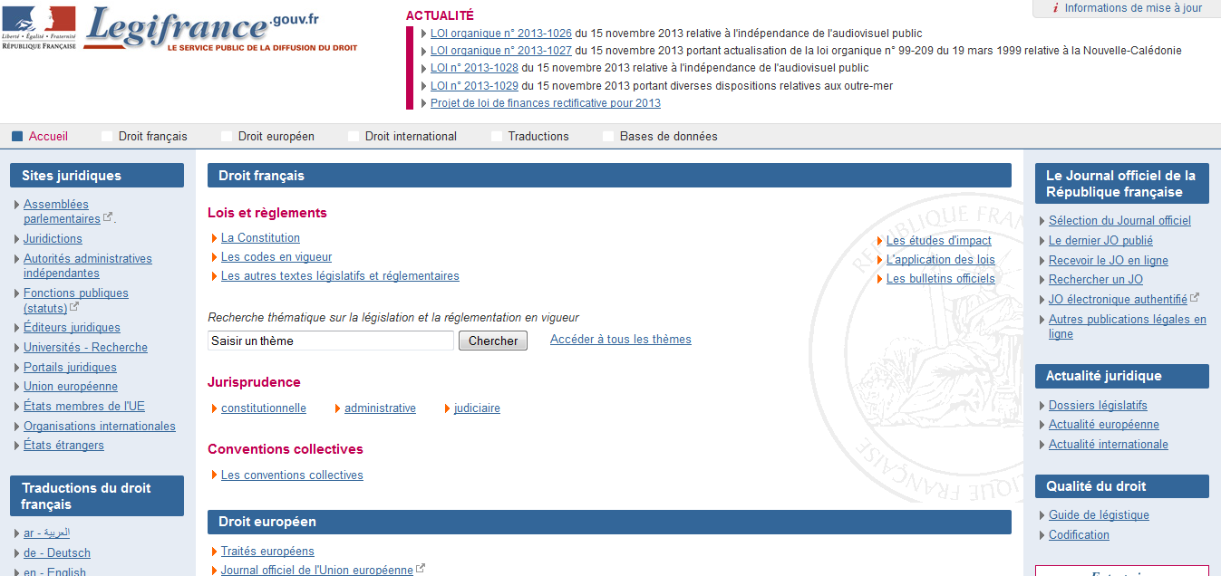Open administrative jurisprudence link

coord(380,408)
